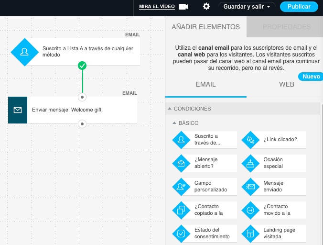
Task: Click 'Ocasión especial' label
Action: [273, 163]
